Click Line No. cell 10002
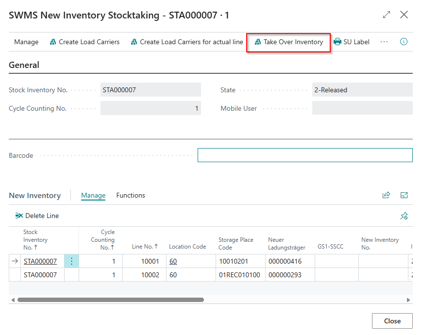Screen dimensions: 422x335 [144, 275]
